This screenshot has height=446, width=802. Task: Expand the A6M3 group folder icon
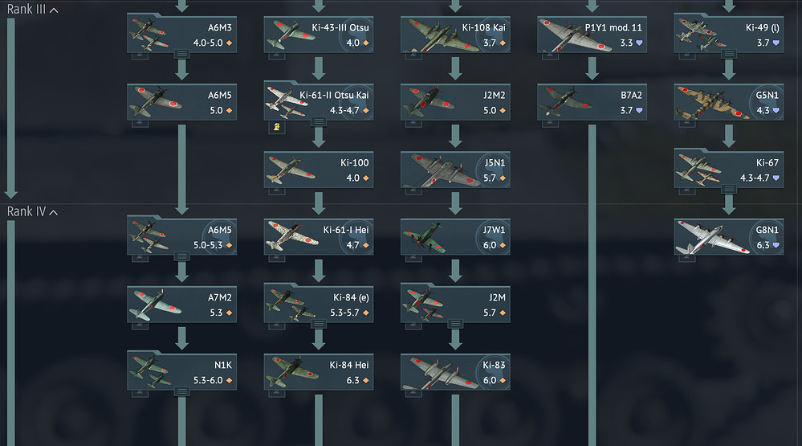pyautogui.click(x=181, y=54)
